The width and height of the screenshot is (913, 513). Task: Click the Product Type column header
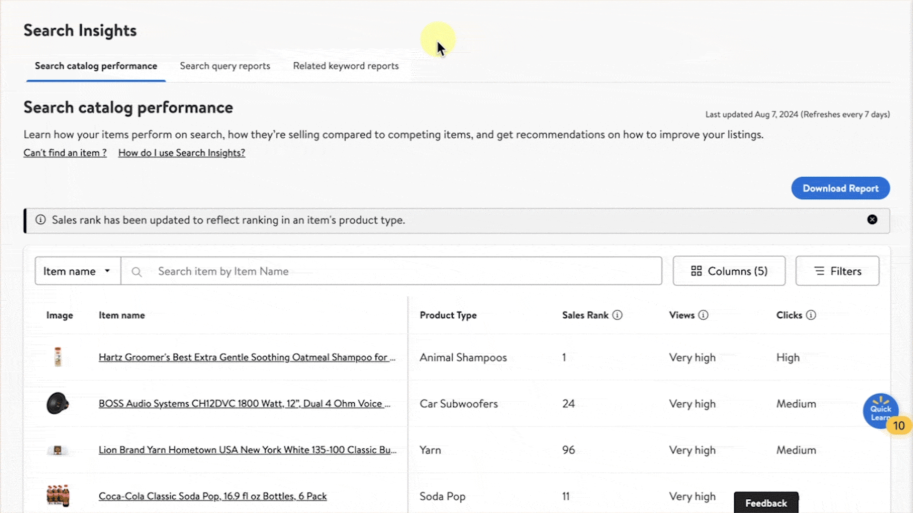click(x=448, y=315)
